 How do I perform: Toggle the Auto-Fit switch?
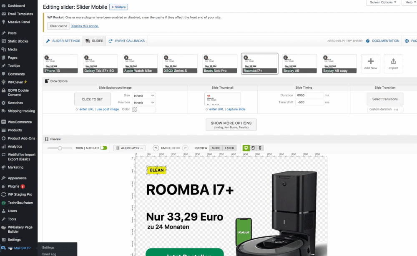(x=104, y=148)
